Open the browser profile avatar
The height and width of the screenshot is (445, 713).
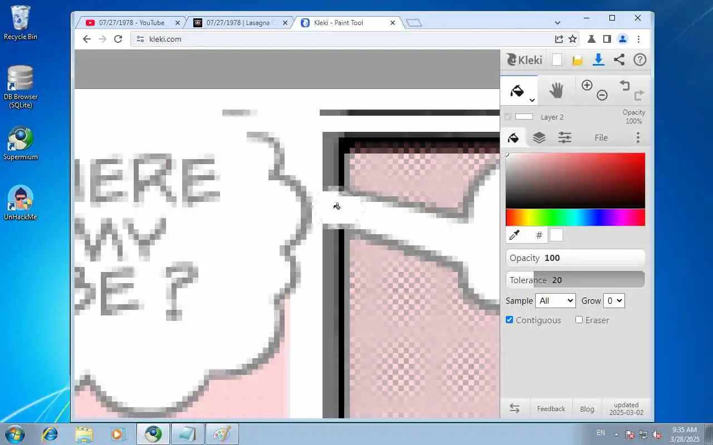pos(623,39)
